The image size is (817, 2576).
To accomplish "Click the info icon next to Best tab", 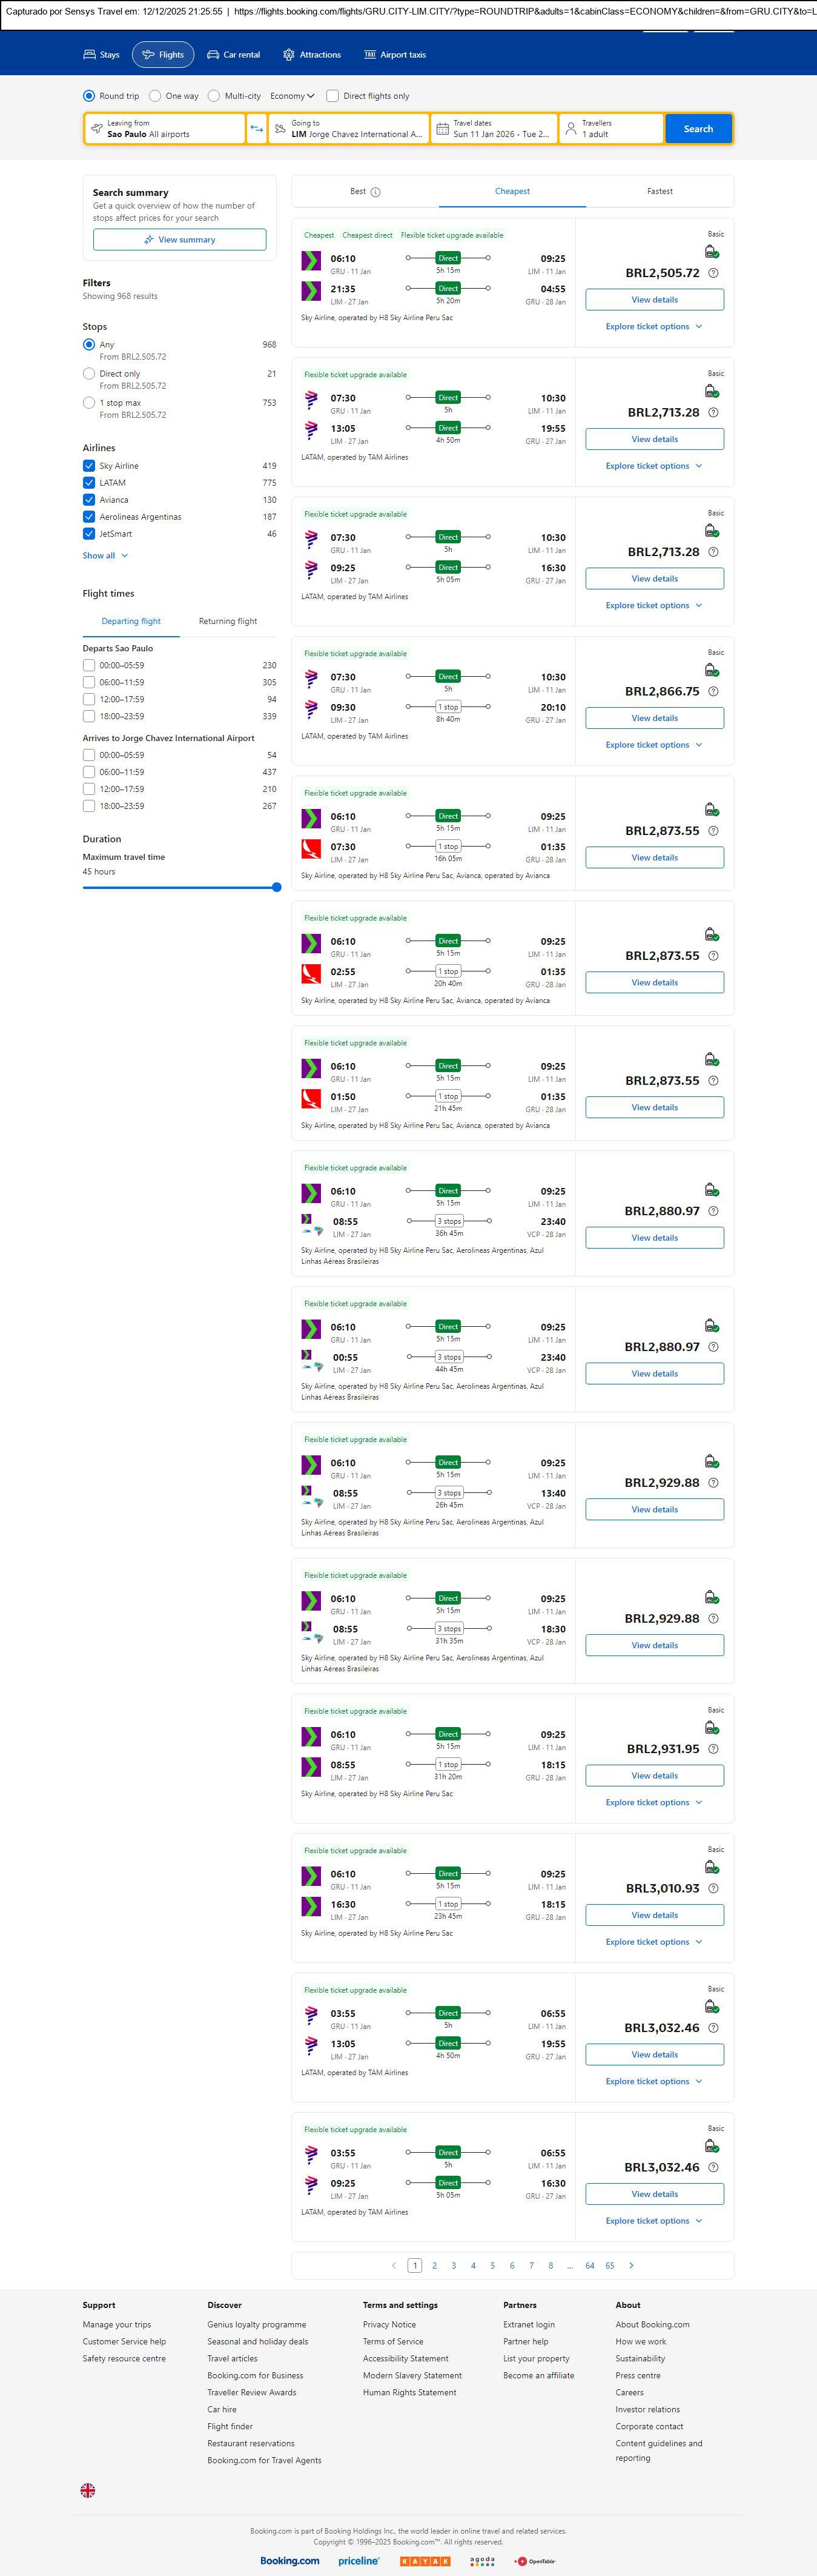I will coord(375,192).
